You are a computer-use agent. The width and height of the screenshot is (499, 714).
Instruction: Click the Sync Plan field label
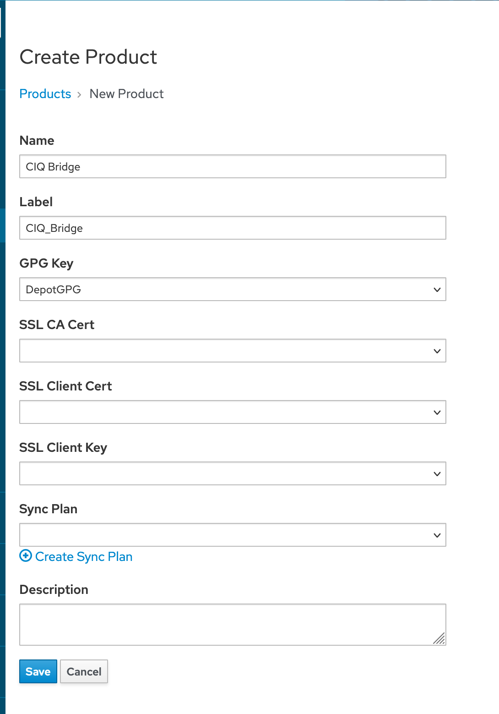point(48,509)
